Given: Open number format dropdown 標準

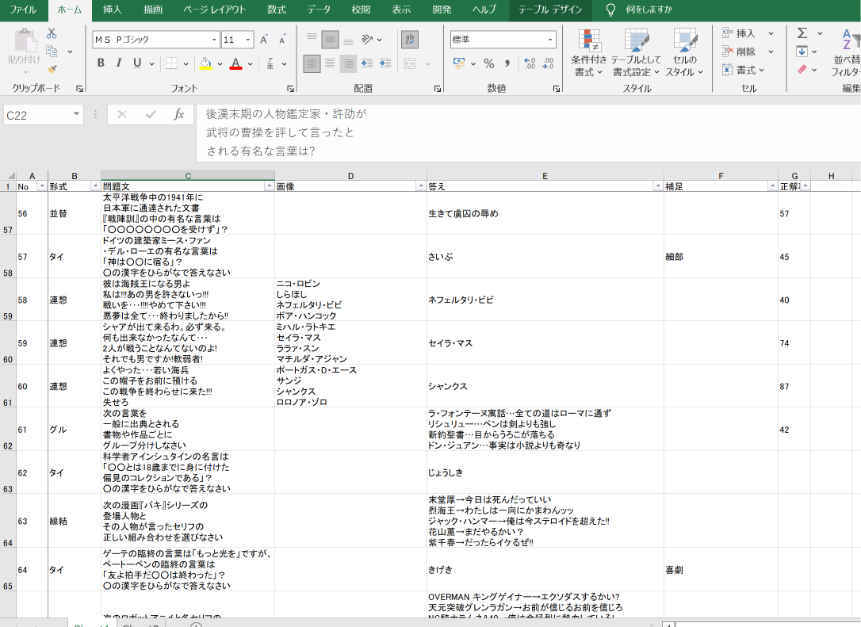Looking at the screenshot, I should (549, 40).
